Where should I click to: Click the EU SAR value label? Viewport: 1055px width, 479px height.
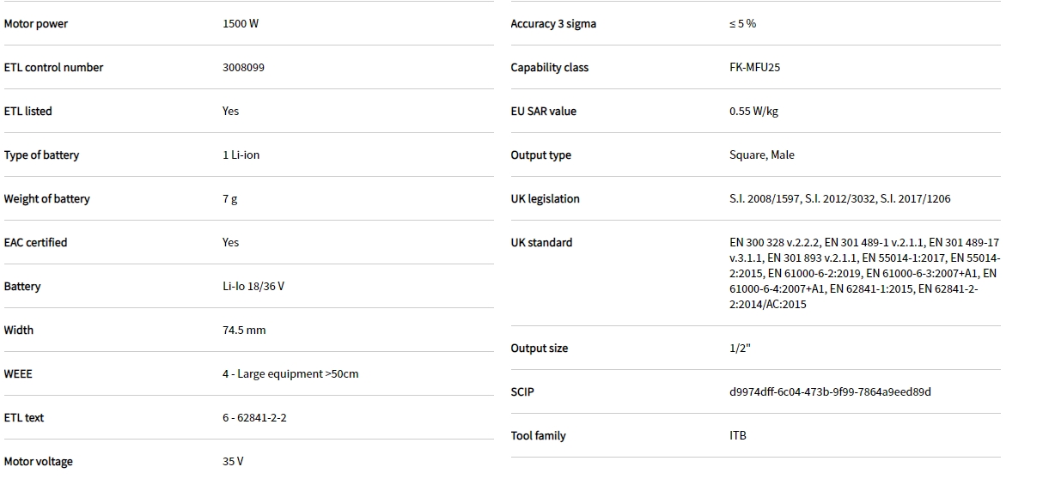coord(543,112)
